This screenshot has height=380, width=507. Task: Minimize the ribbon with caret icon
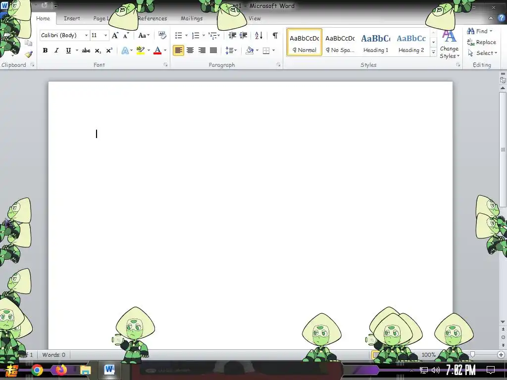tap(491, 19)
